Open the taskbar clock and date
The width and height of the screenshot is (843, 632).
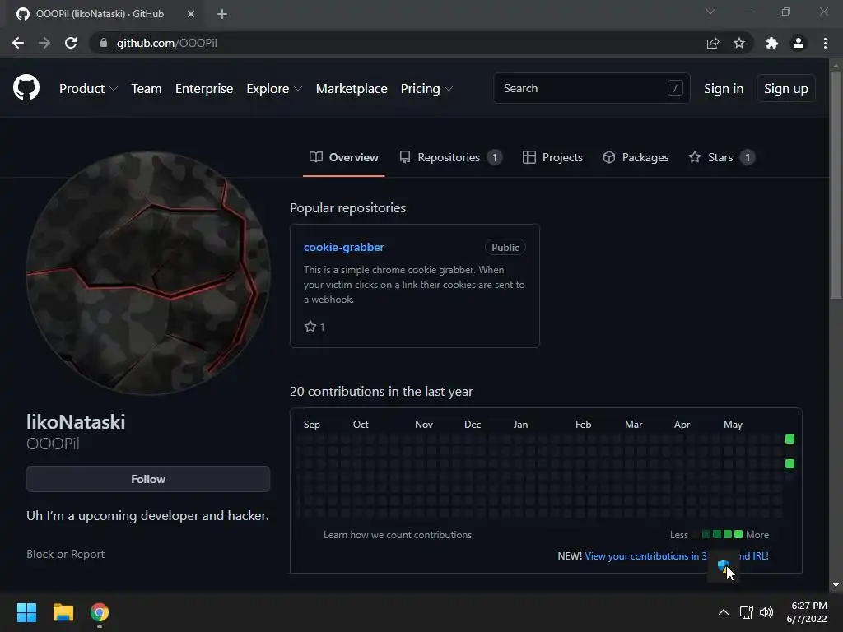pyautogui.click(x=807, y=612)
